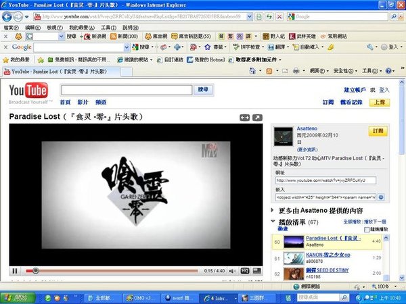Open embed customization gear icon

click(380, 197)
